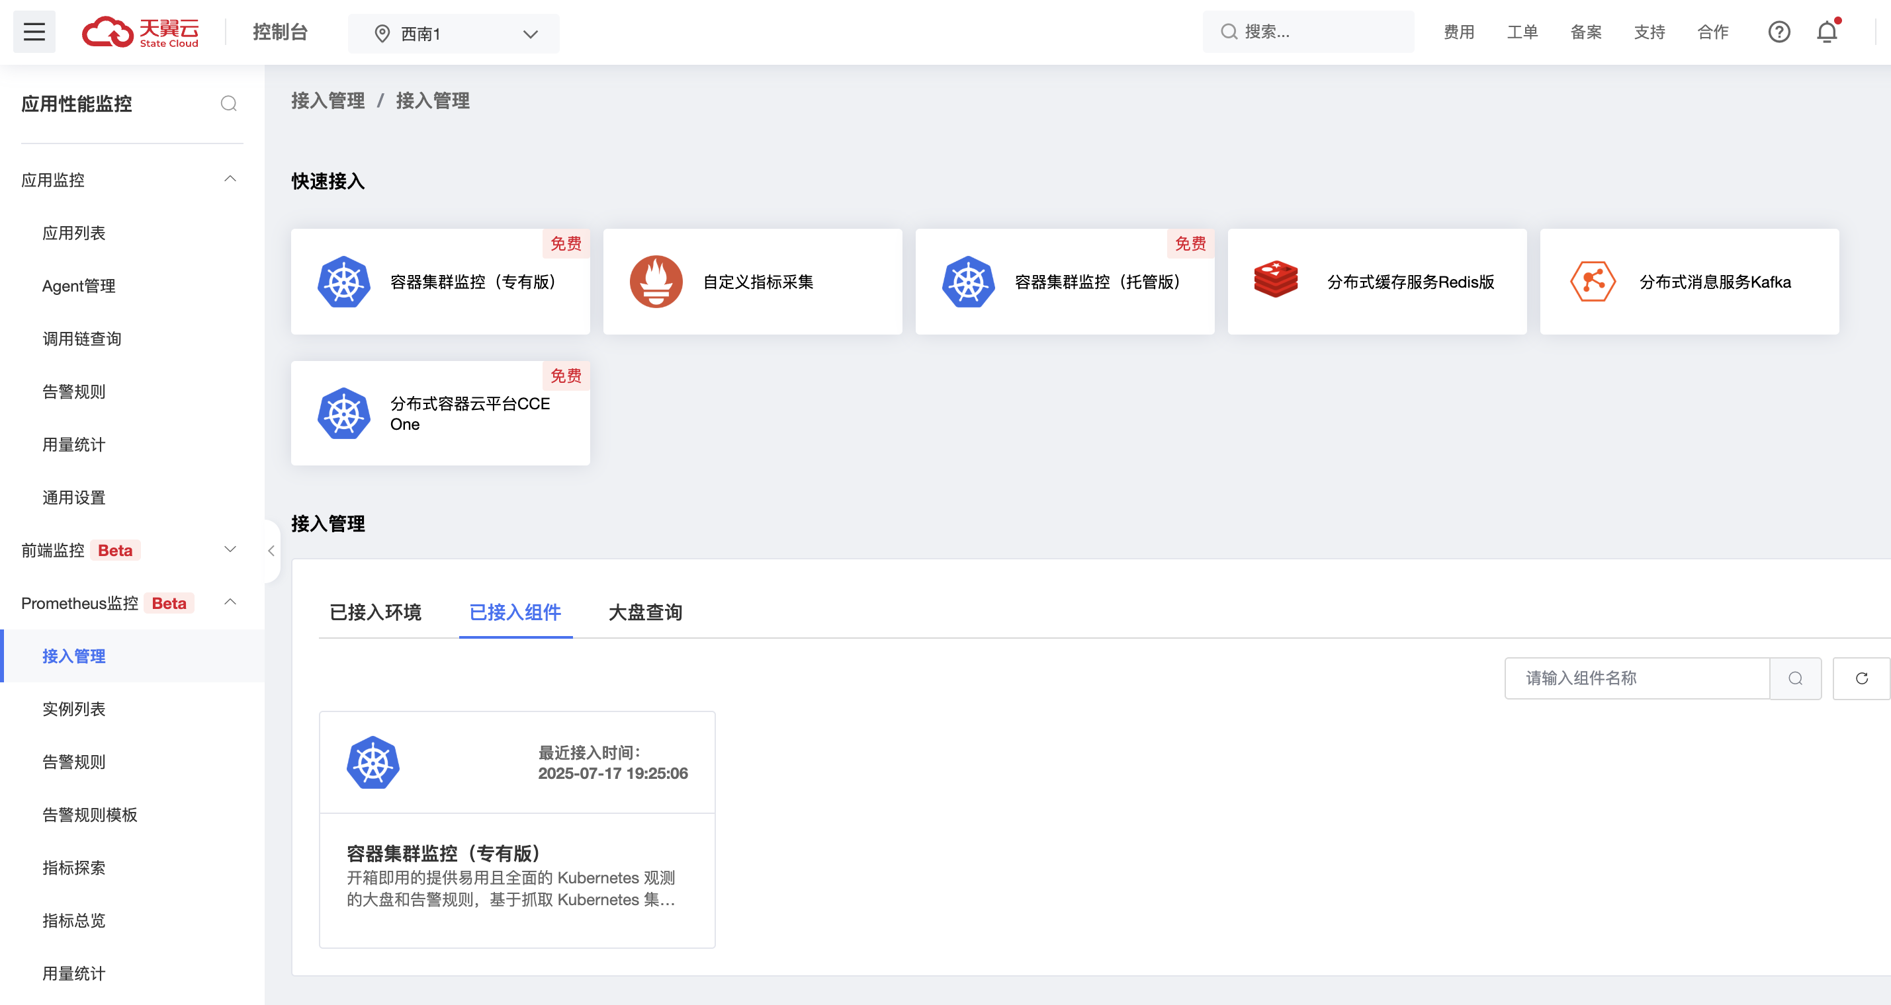
Task: Click the first 接入管理 breadcrumb
Action: 328,100
